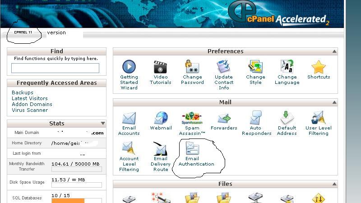361x203 pixels.
Task: Open the Backups link
Action: click(23, 92)
